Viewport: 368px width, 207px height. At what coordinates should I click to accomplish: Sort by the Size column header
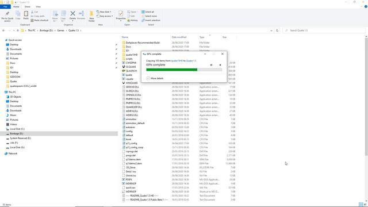coord(225,37)
